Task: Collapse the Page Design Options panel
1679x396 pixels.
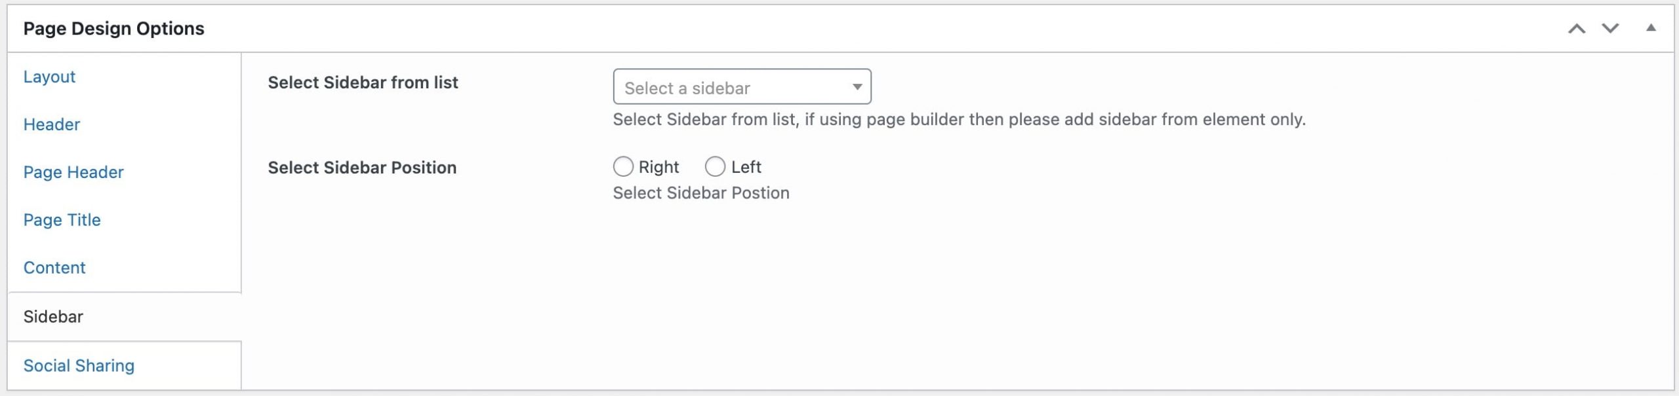Action: [1651, 28]
